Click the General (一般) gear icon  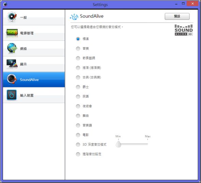pyautogui.click(x=12, y=17)
